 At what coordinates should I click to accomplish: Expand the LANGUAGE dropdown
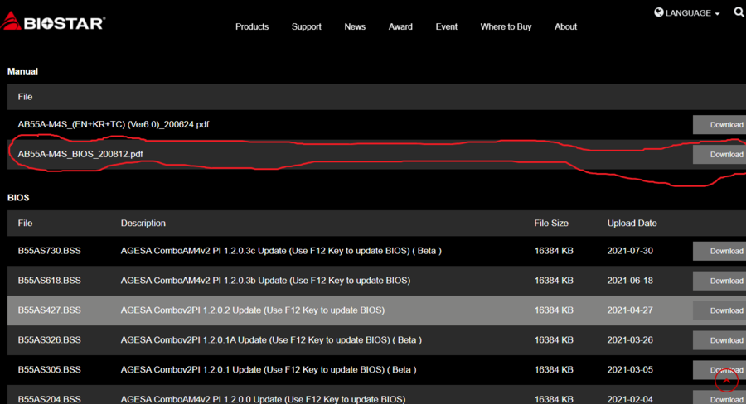point(687,13)
